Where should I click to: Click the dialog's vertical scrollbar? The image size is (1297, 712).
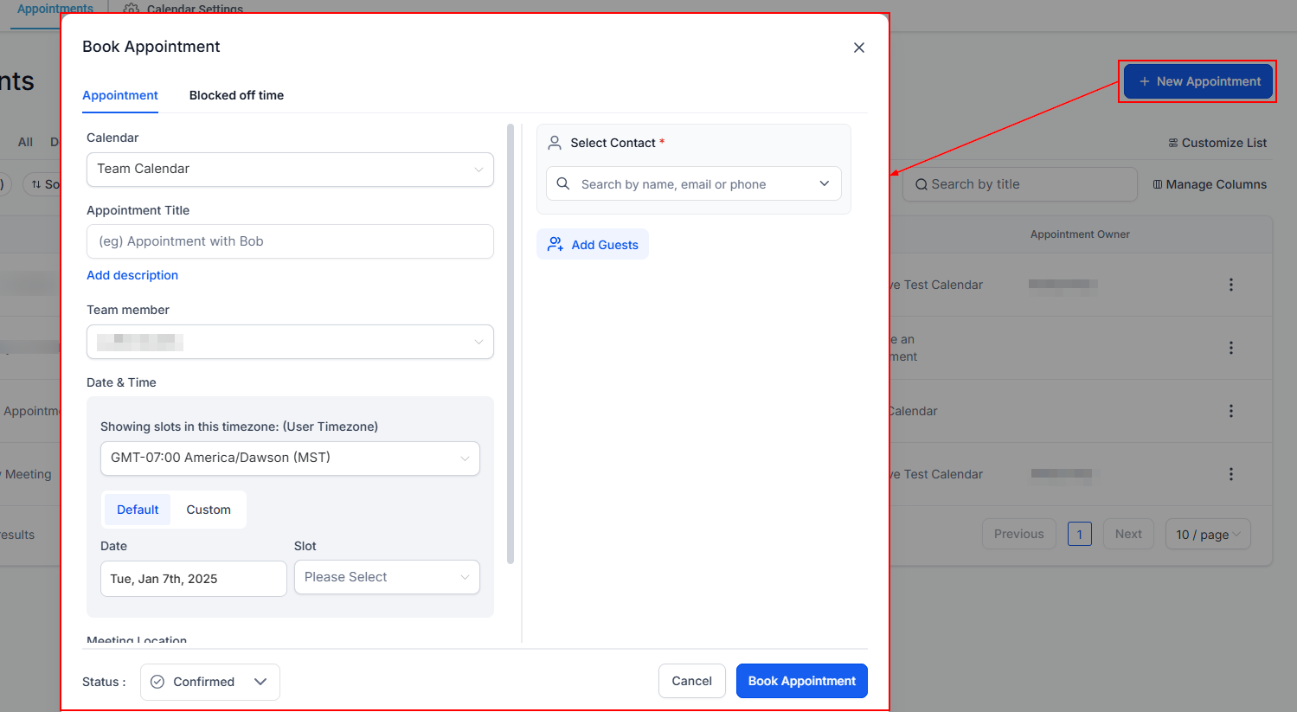pyautogui.click(x=510, y=346)
